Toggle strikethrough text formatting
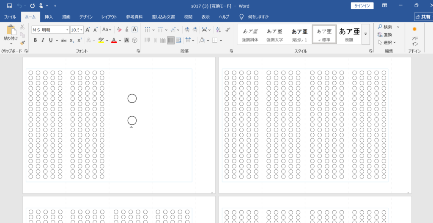This screenshot has width=433, height=223. click(63, 40)
